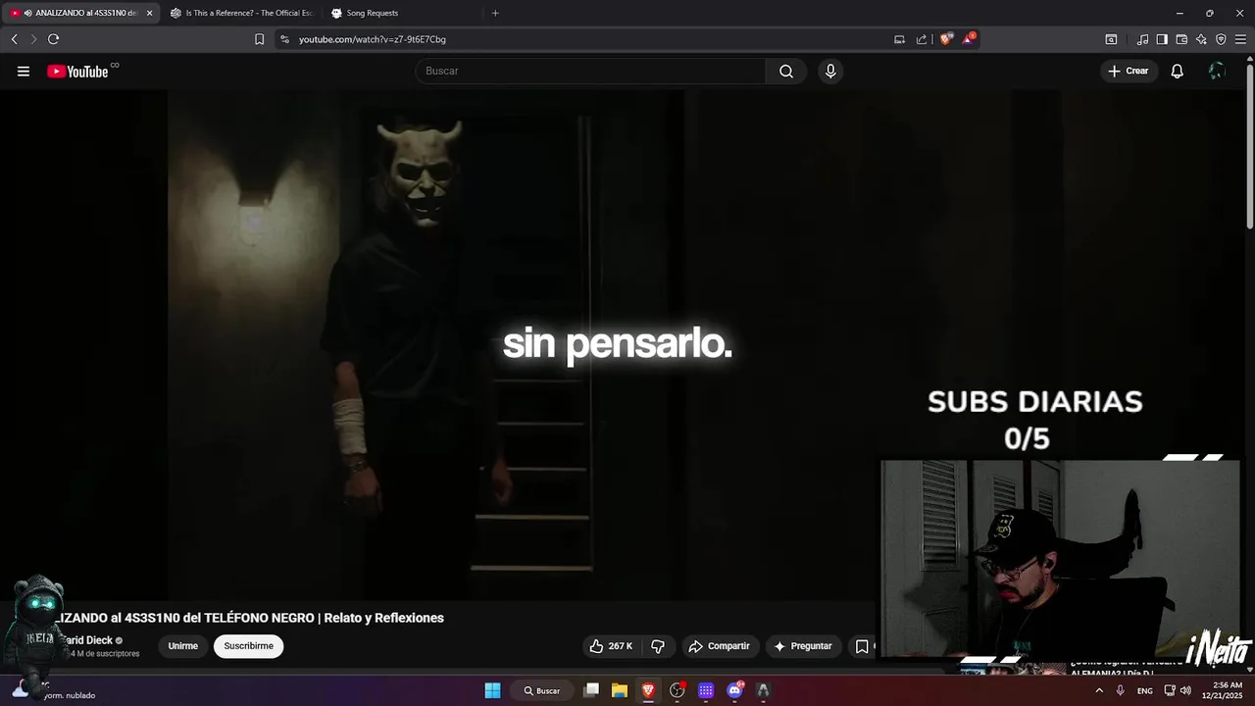Image resolution: width=1255 pixels, height=706 pixels.
Task: Click the Windows taskbar Buscar search box
Action: [x=541, y=690]
